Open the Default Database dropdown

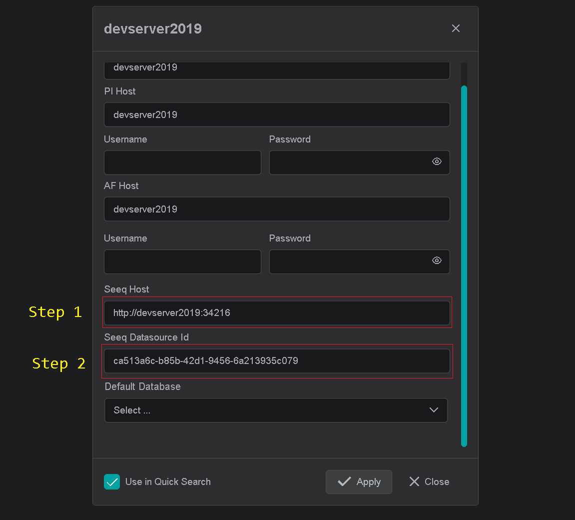click(x=276, y=410)
